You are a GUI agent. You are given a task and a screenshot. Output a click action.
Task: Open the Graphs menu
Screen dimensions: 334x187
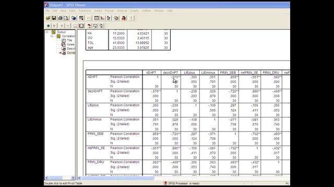pos(134,10)
